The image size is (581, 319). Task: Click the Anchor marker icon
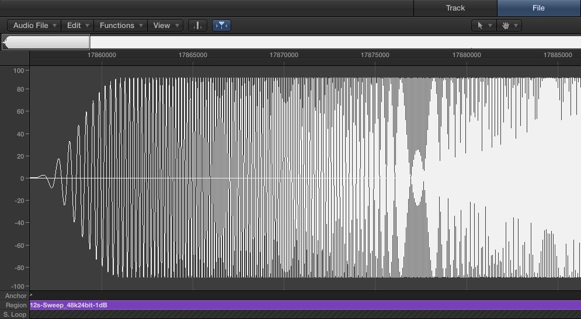click(x=31, y=295)
